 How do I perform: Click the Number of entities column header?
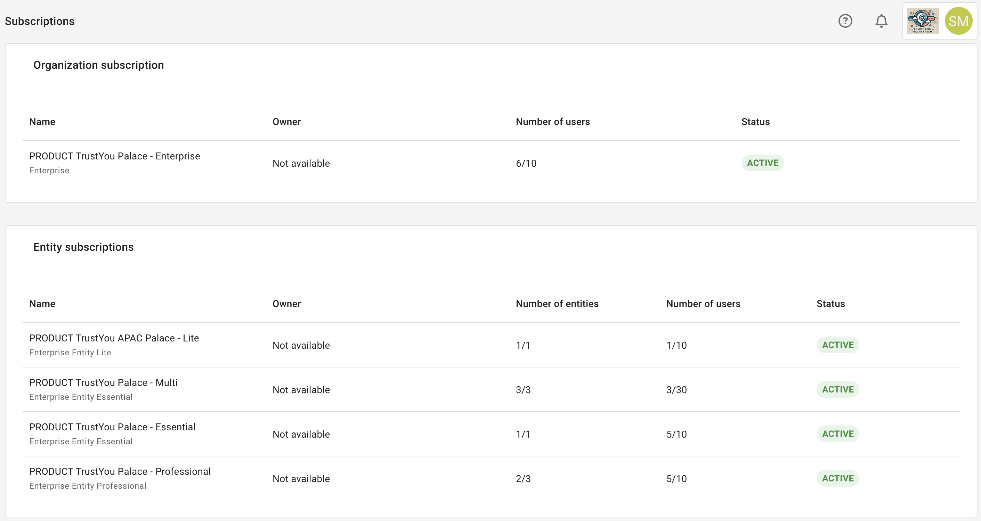[x=557, y=304]
